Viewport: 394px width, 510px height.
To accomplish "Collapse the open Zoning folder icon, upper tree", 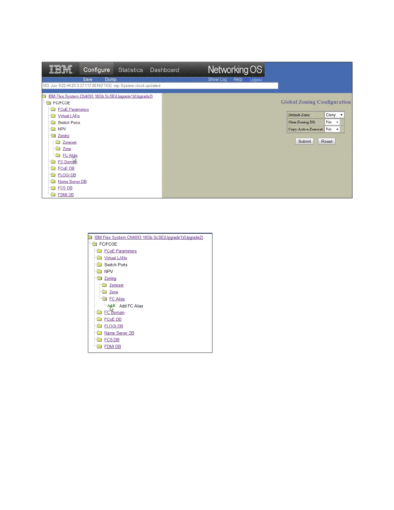I will pyautogui.click(x=53, y=136).
